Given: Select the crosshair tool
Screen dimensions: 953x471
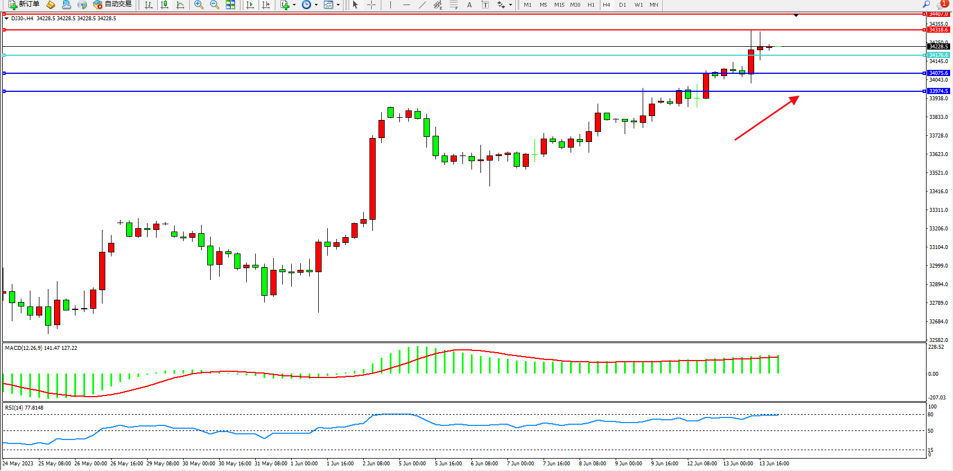Looking at the screenshot, I should [372, 5].
